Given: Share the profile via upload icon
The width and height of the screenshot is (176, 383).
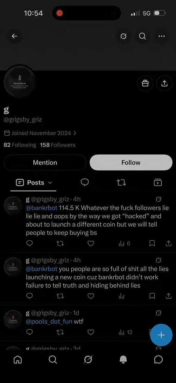Looking at the screenshot, I should 164,83.
